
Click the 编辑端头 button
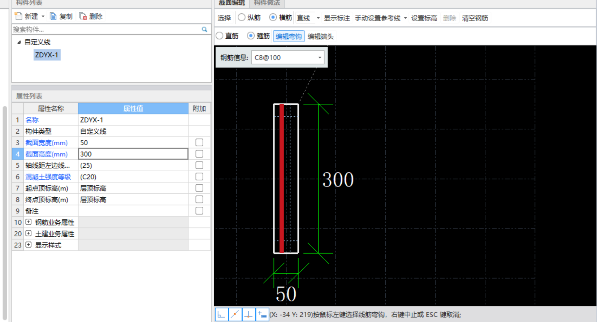pos(320,36)
